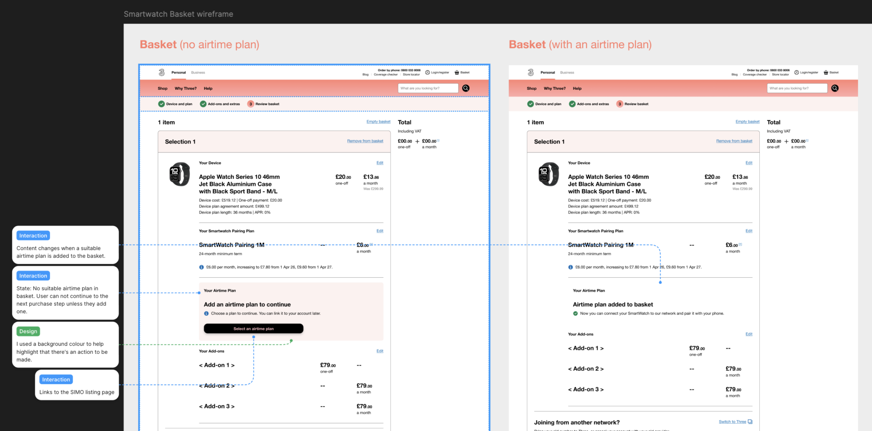Click 'Remove from basket' link in with-airtime-plan basket

(734, 141)
